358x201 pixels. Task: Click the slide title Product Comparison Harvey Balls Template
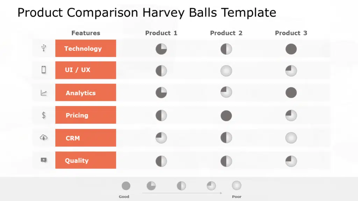click(x=147, y=13)
